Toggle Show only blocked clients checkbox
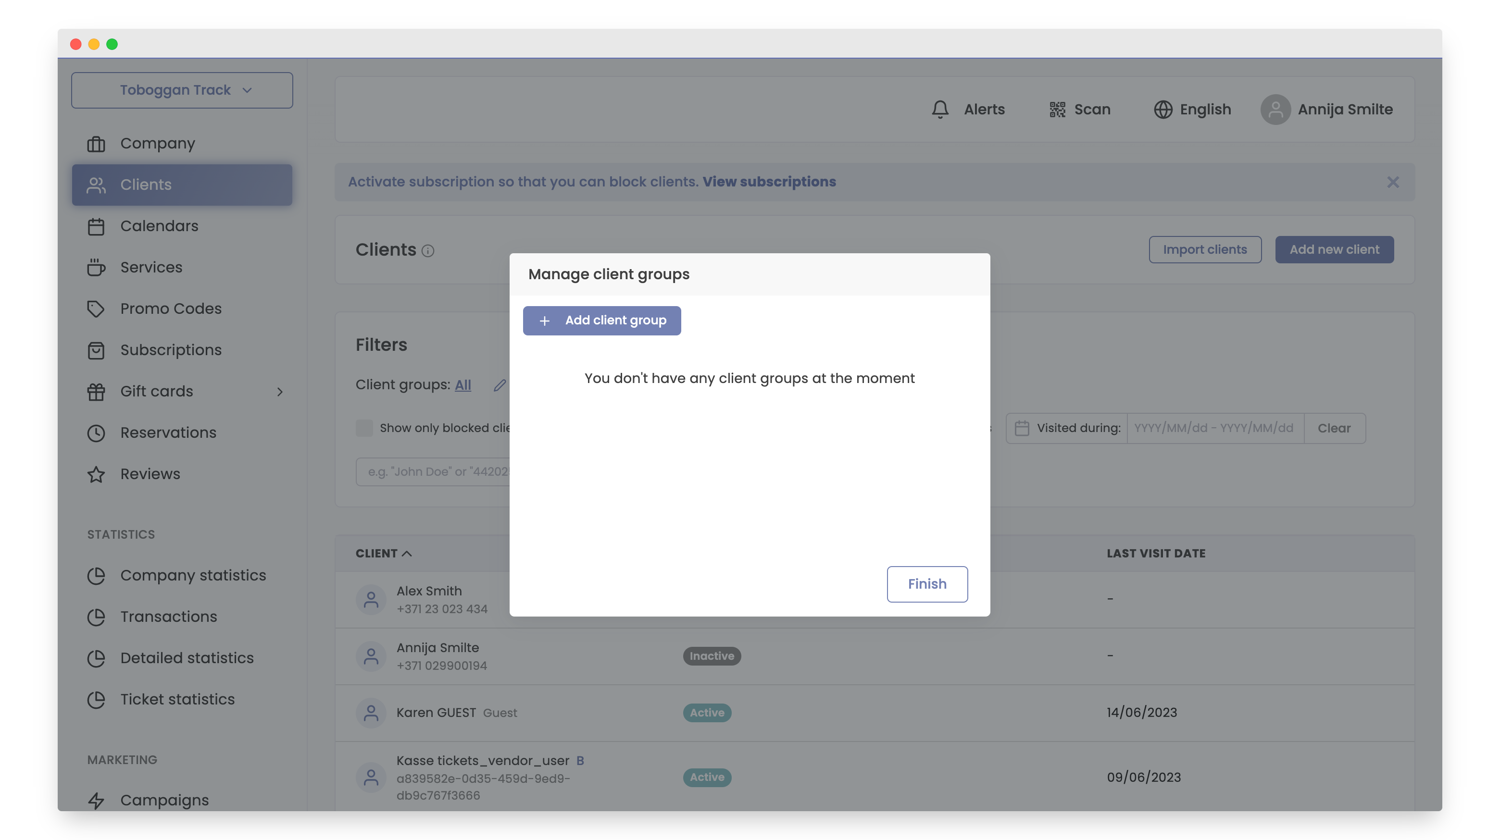Screen dimensions: 1500x840 click(x=364, y=429)
